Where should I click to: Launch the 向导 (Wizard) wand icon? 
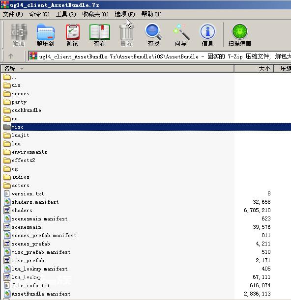(181, 35)
